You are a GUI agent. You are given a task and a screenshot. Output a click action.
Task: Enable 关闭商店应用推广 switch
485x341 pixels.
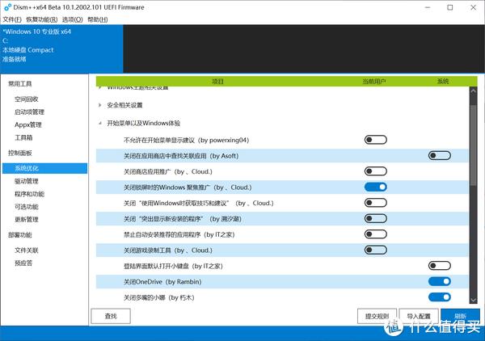[376, 171]
